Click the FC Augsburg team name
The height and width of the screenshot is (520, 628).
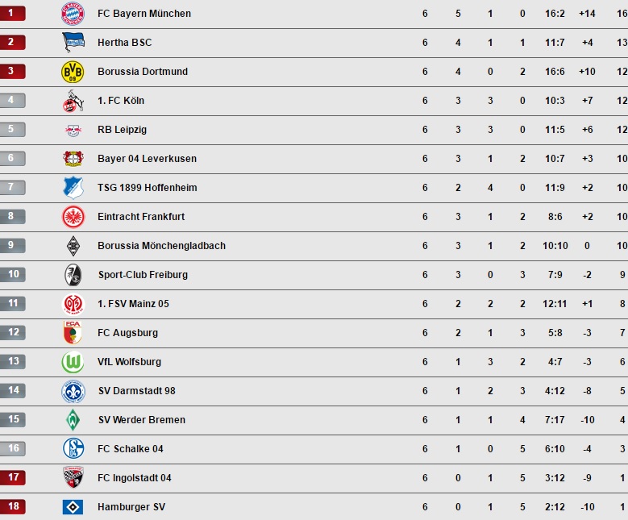[x=127, y=333]
